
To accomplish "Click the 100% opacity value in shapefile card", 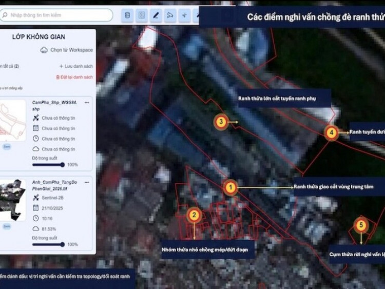I will (x=72, y=165).
